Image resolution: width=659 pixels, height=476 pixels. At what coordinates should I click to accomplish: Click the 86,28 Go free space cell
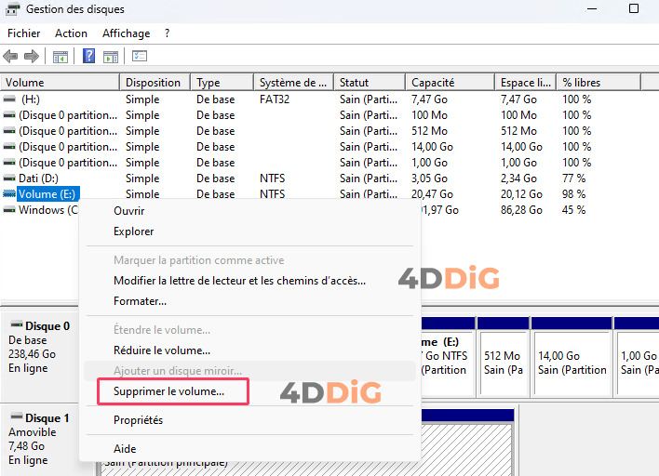pyautogui.click(x=521, y=210)
